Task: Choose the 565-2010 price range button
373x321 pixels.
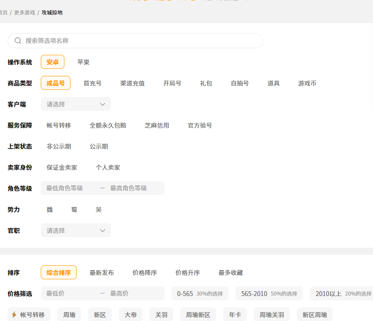Action: [269, 294]
